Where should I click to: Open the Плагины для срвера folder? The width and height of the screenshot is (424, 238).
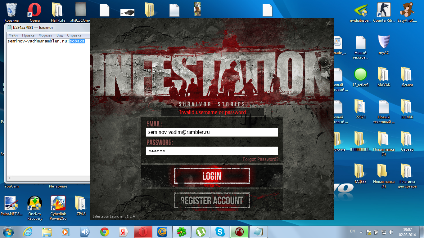(407, 176)
